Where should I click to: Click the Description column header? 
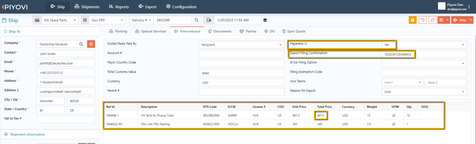(149, 107)
